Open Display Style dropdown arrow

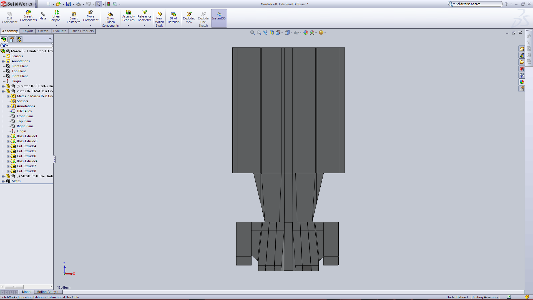[291, 33]
